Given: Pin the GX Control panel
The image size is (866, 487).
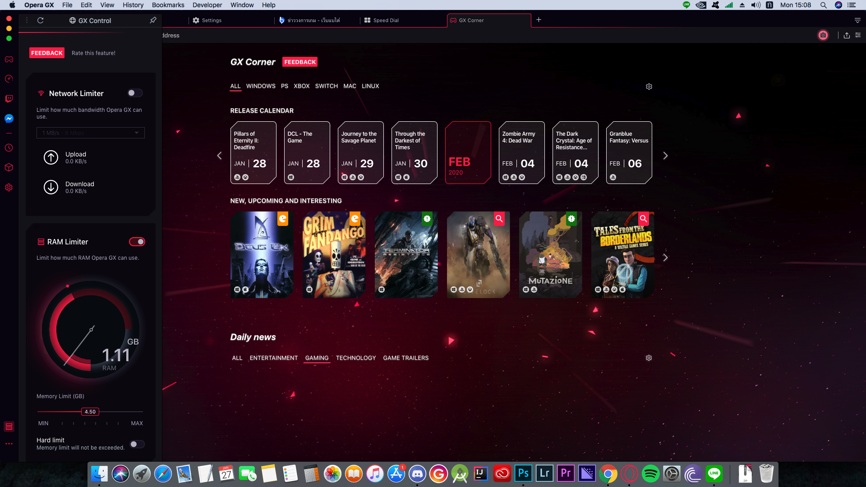Looking at the screenshot, I should pyautogui.click(x=153, y=20).
